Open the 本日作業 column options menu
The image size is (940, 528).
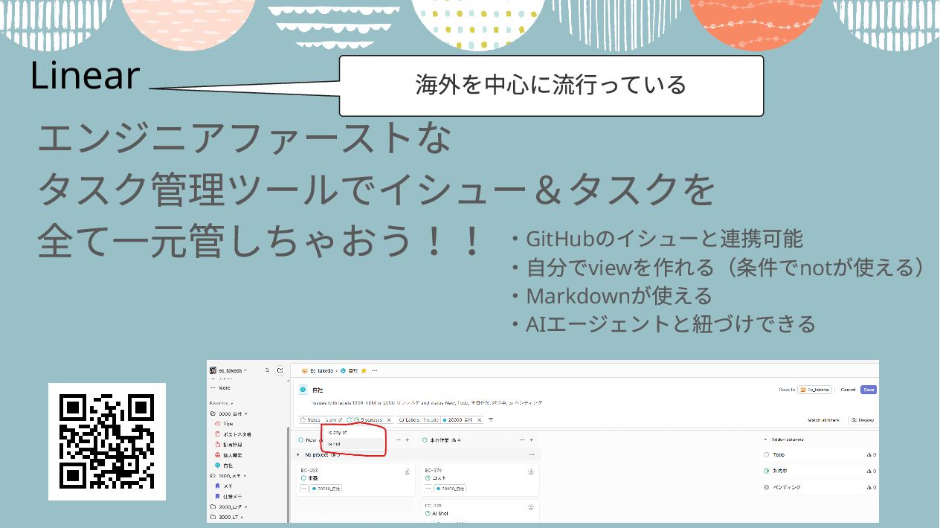pos(522,440)
